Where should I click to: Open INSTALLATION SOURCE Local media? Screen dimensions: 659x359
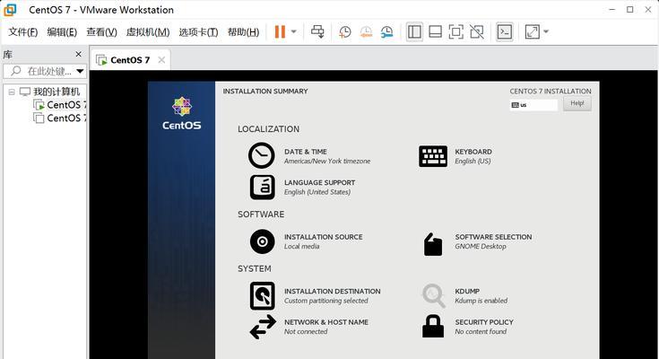323,241
